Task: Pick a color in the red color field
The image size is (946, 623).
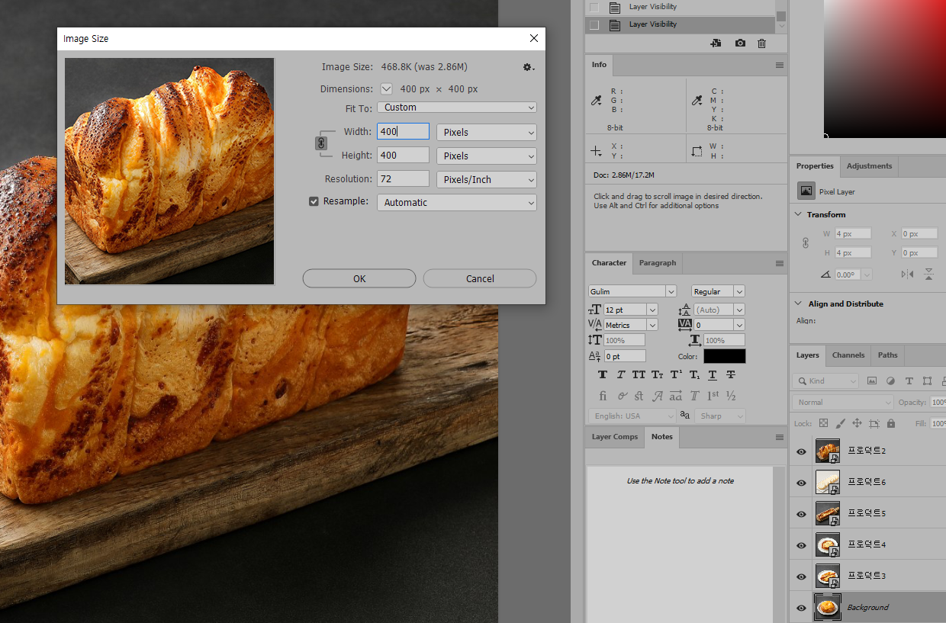Action: [x=885, y=69]
